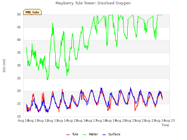This screenshot has width=187, height=140.
Task: Click the 40 y-axis tick label
Action: 19,40
